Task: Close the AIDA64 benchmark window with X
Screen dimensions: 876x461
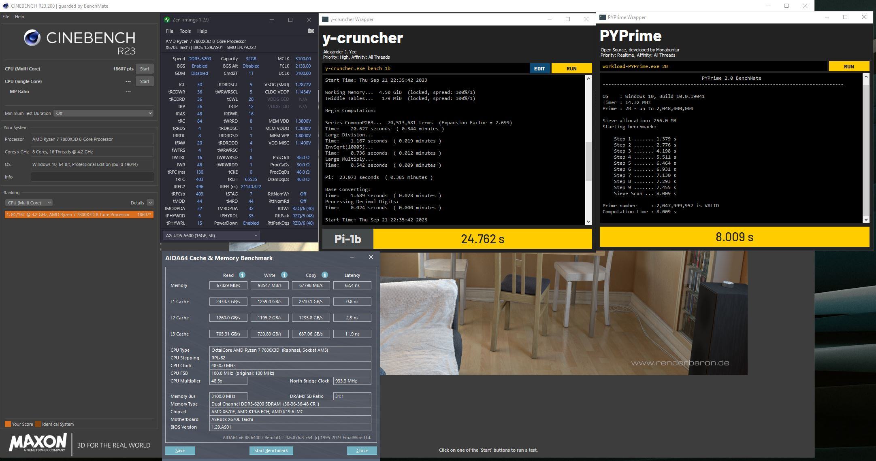Action: pos(371,257)
